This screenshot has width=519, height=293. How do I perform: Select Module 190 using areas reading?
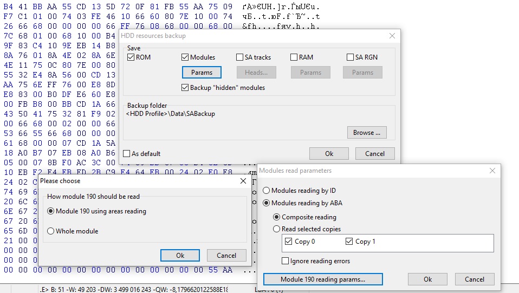pos(51,211)
